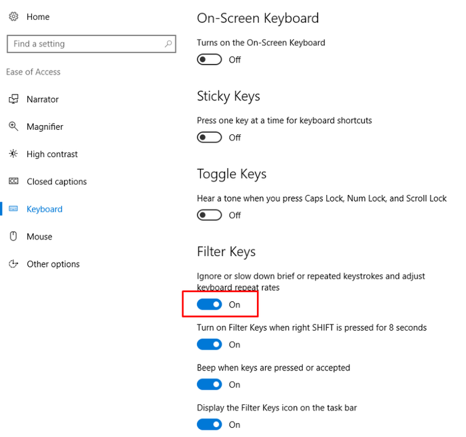Screen dimensions: 466x437
Task: Go to Other options page
Action: coord(53,264)
